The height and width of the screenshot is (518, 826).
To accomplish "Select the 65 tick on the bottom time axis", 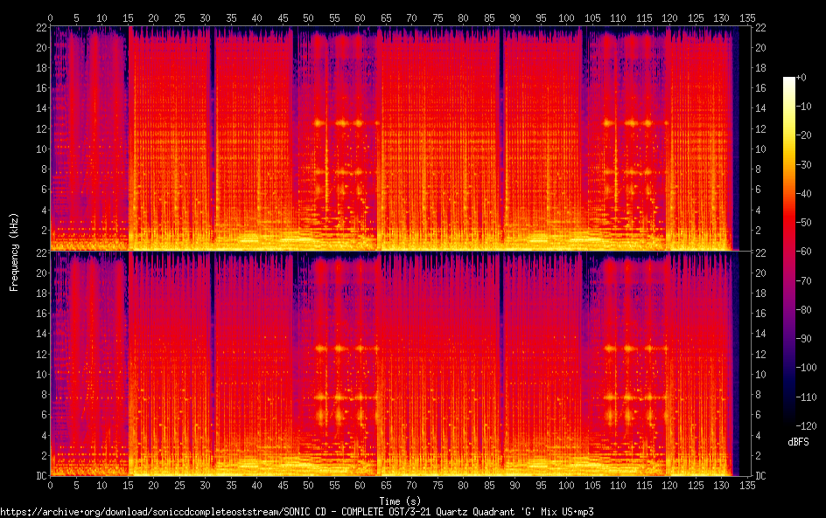I will tap(386, 486).
